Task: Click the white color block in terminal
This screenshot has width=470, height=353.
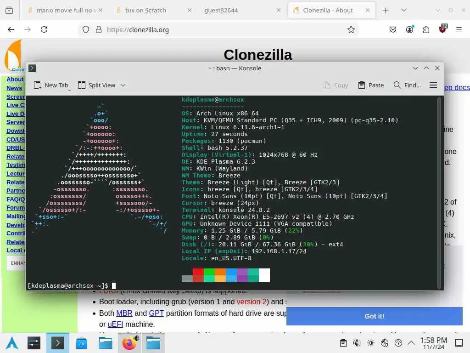Action: click(264, 275)
